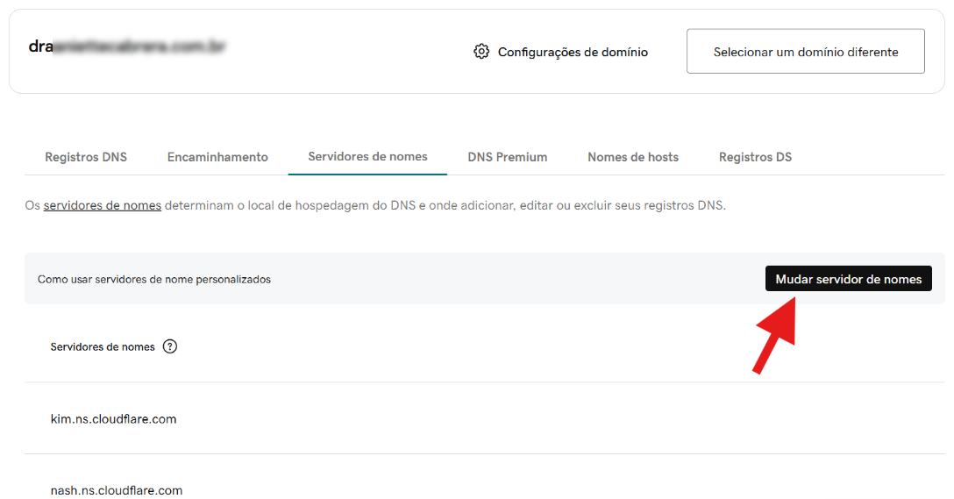This screenshot has height=499, width=954.
Task: Click the Servidores de nomes column heading
Action: pyautogui.click(x=103, y=347)
